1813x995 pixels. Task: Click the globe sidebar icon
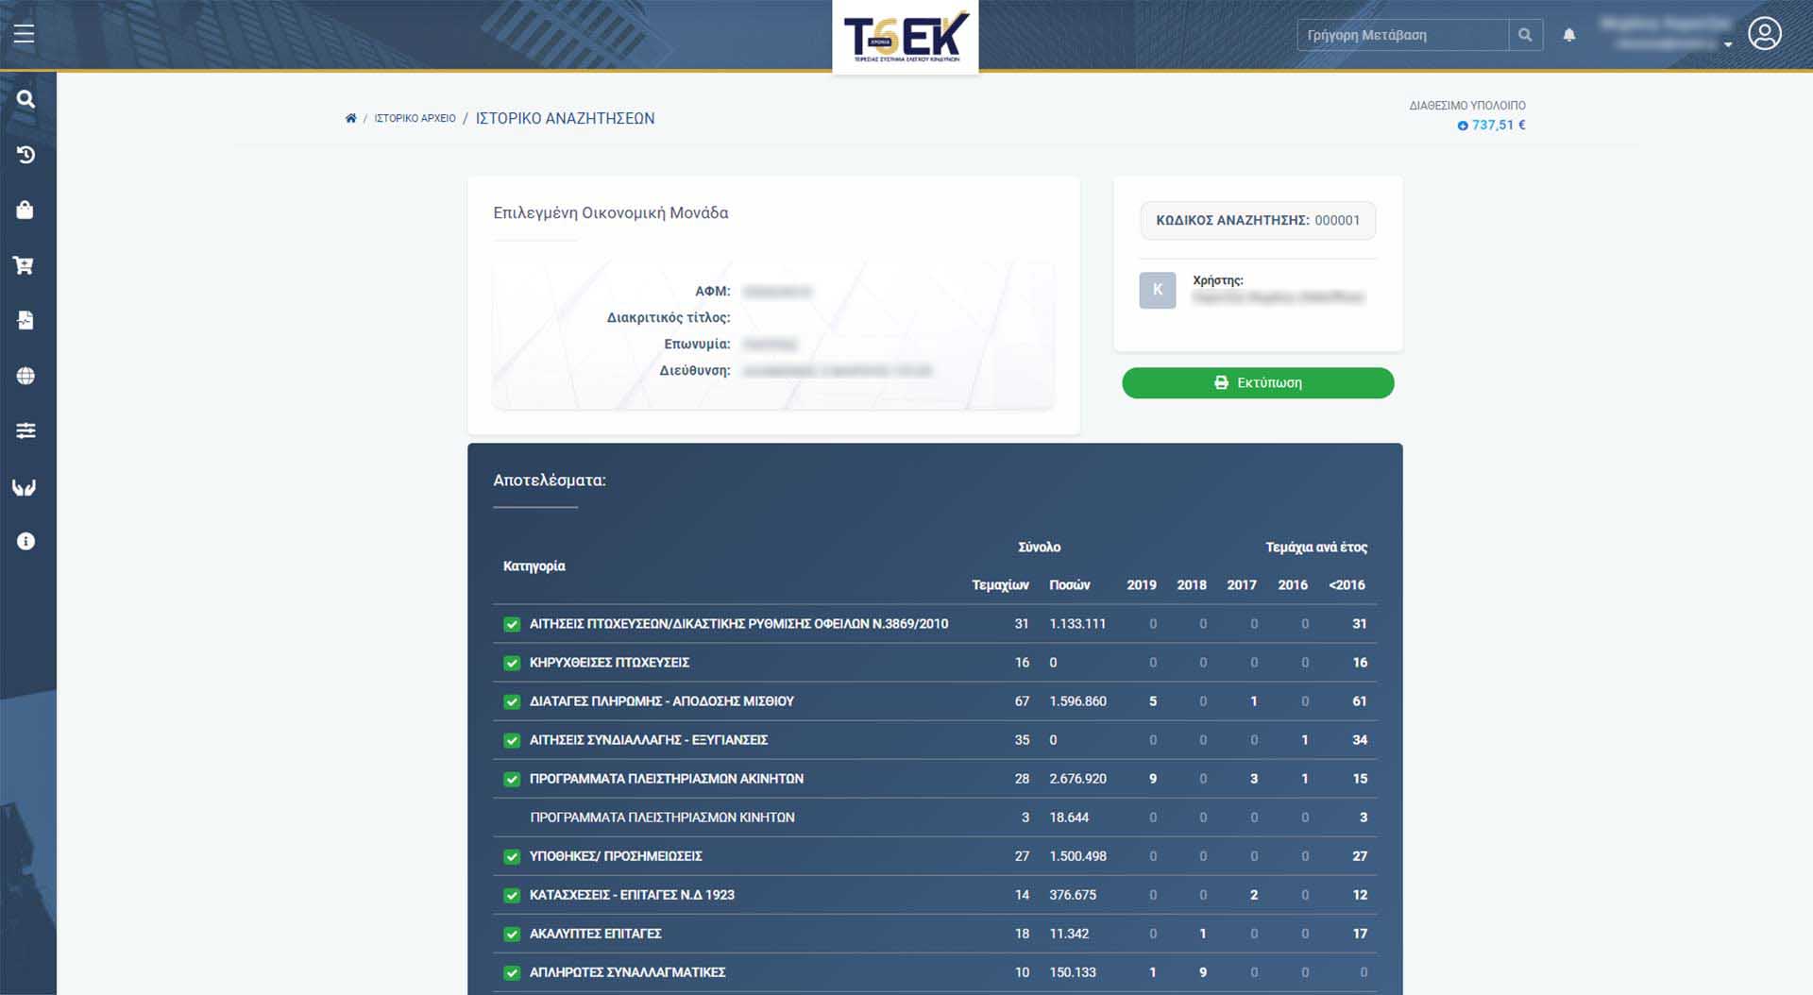[25, 376]
